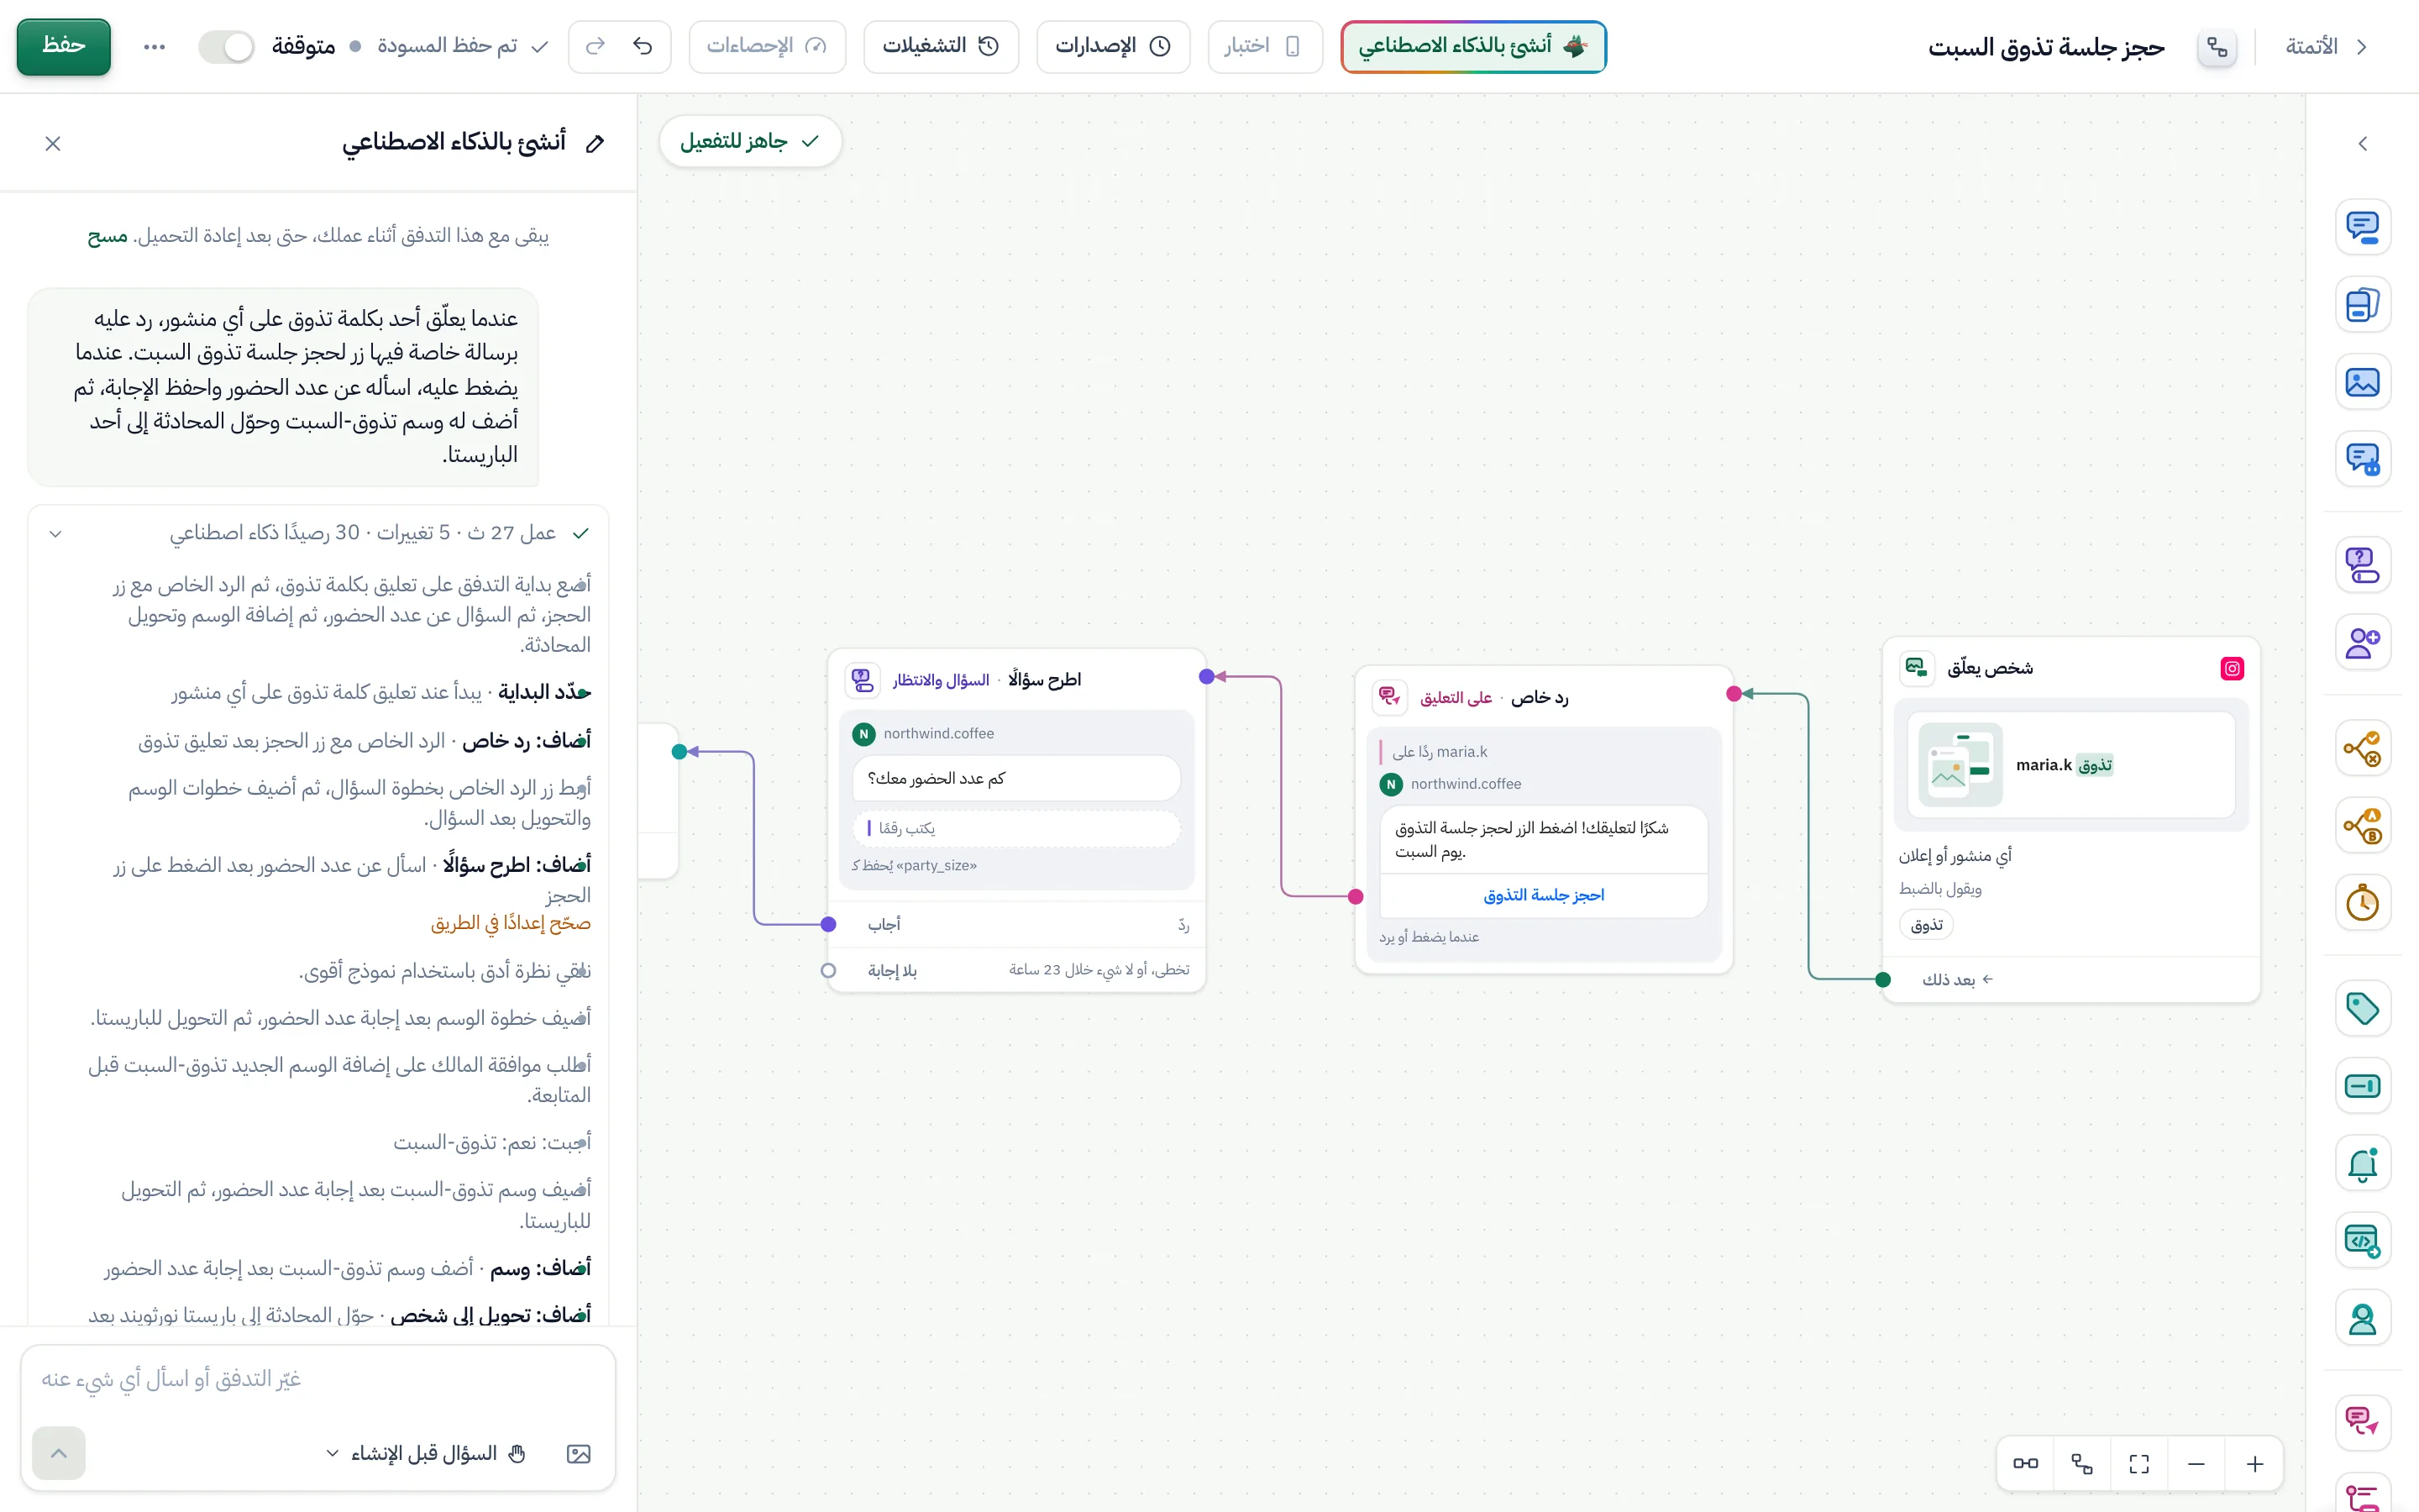Auto-arrange the flow layout
Viewport: 2419px width, 1512px height.
[2082, 1464]
